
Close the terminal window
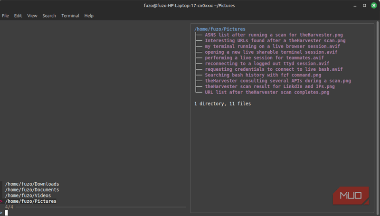click(x=373, y=5)
